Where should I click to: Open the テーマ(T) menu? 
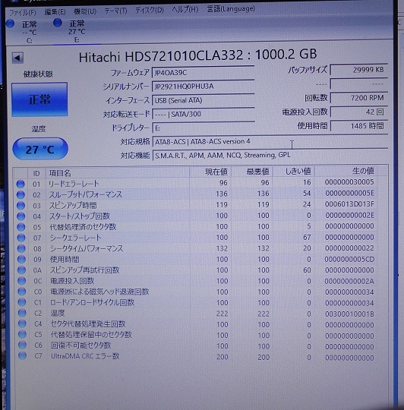pos(116,11)
